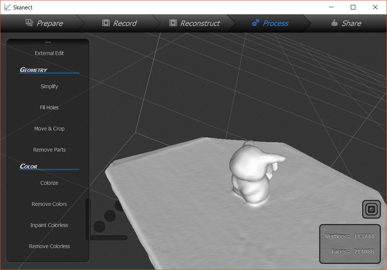
Task: Open the Record tab
Action: pos(120,23)
